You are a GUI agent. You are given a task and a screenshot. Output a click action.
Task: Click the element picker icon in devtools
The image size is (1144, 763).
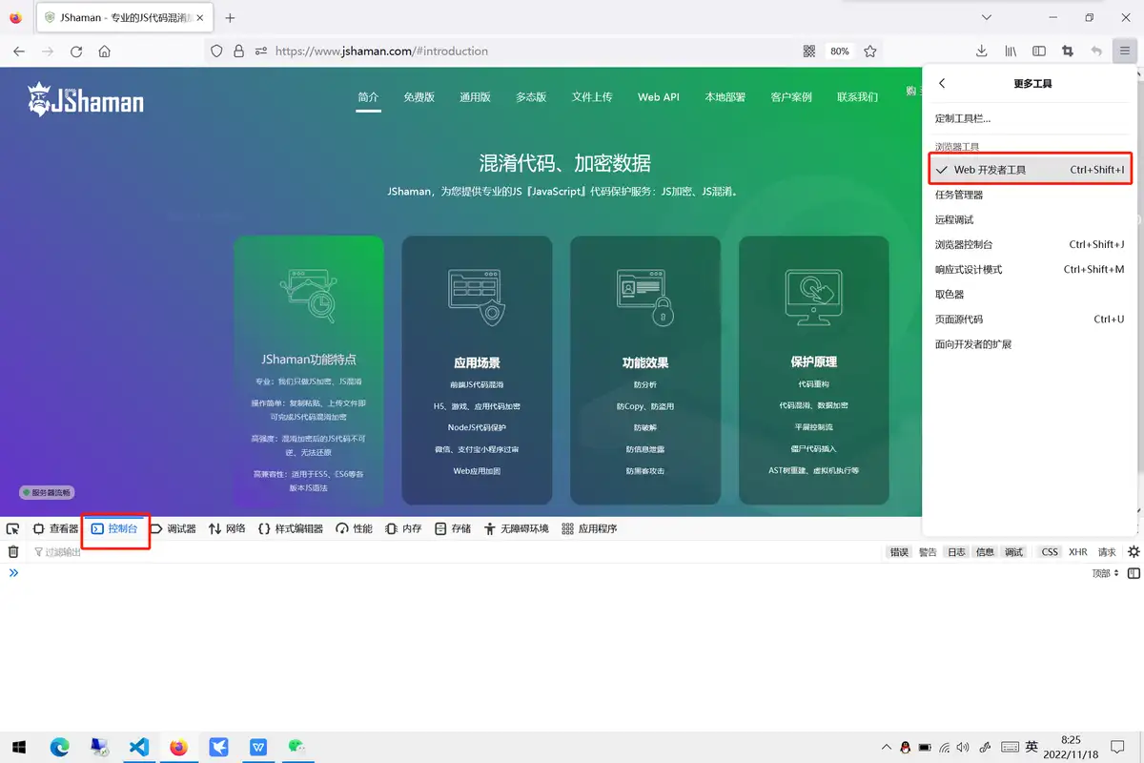(13, 528)
